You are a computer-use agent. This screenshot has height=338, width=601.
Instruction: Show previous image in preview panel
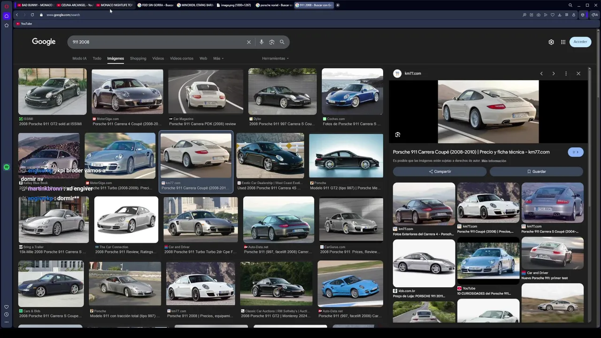[541, 73]
